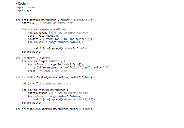Click the generateZeroMatrix function definition

(55, 109)
